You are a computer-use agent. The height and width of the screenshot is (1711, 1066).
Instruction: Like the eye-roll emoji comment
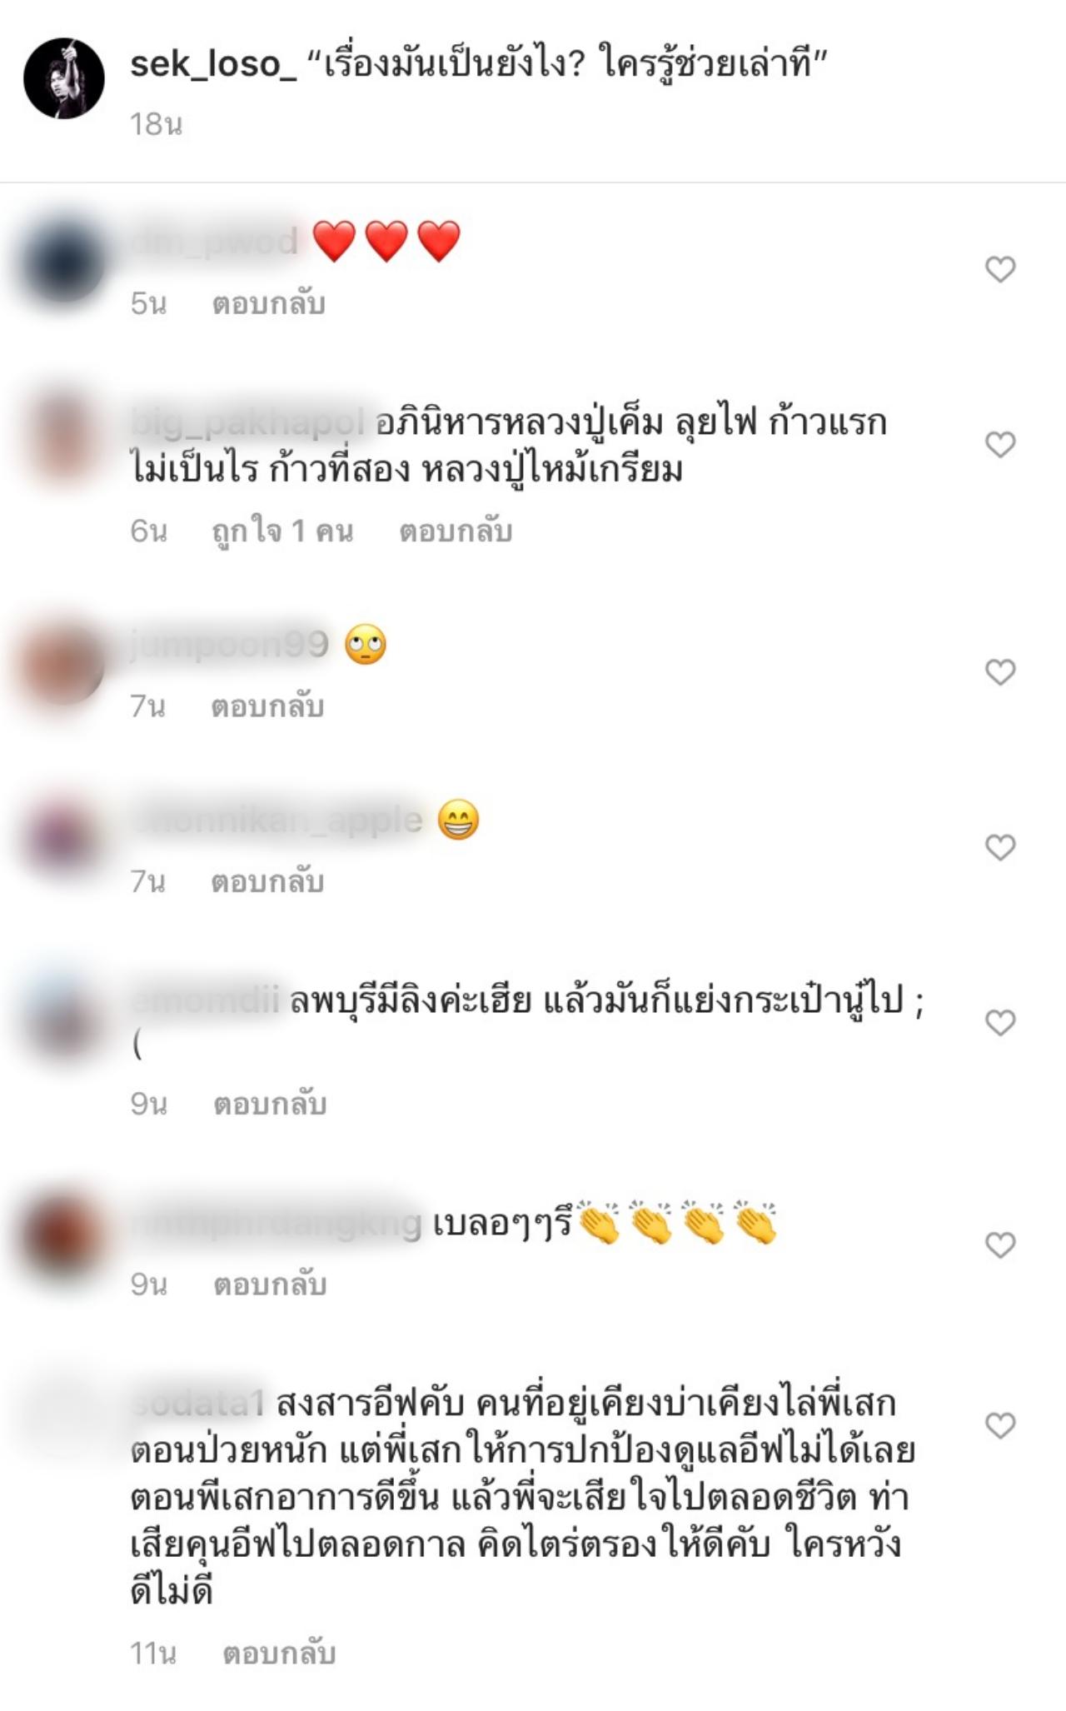1000,671
